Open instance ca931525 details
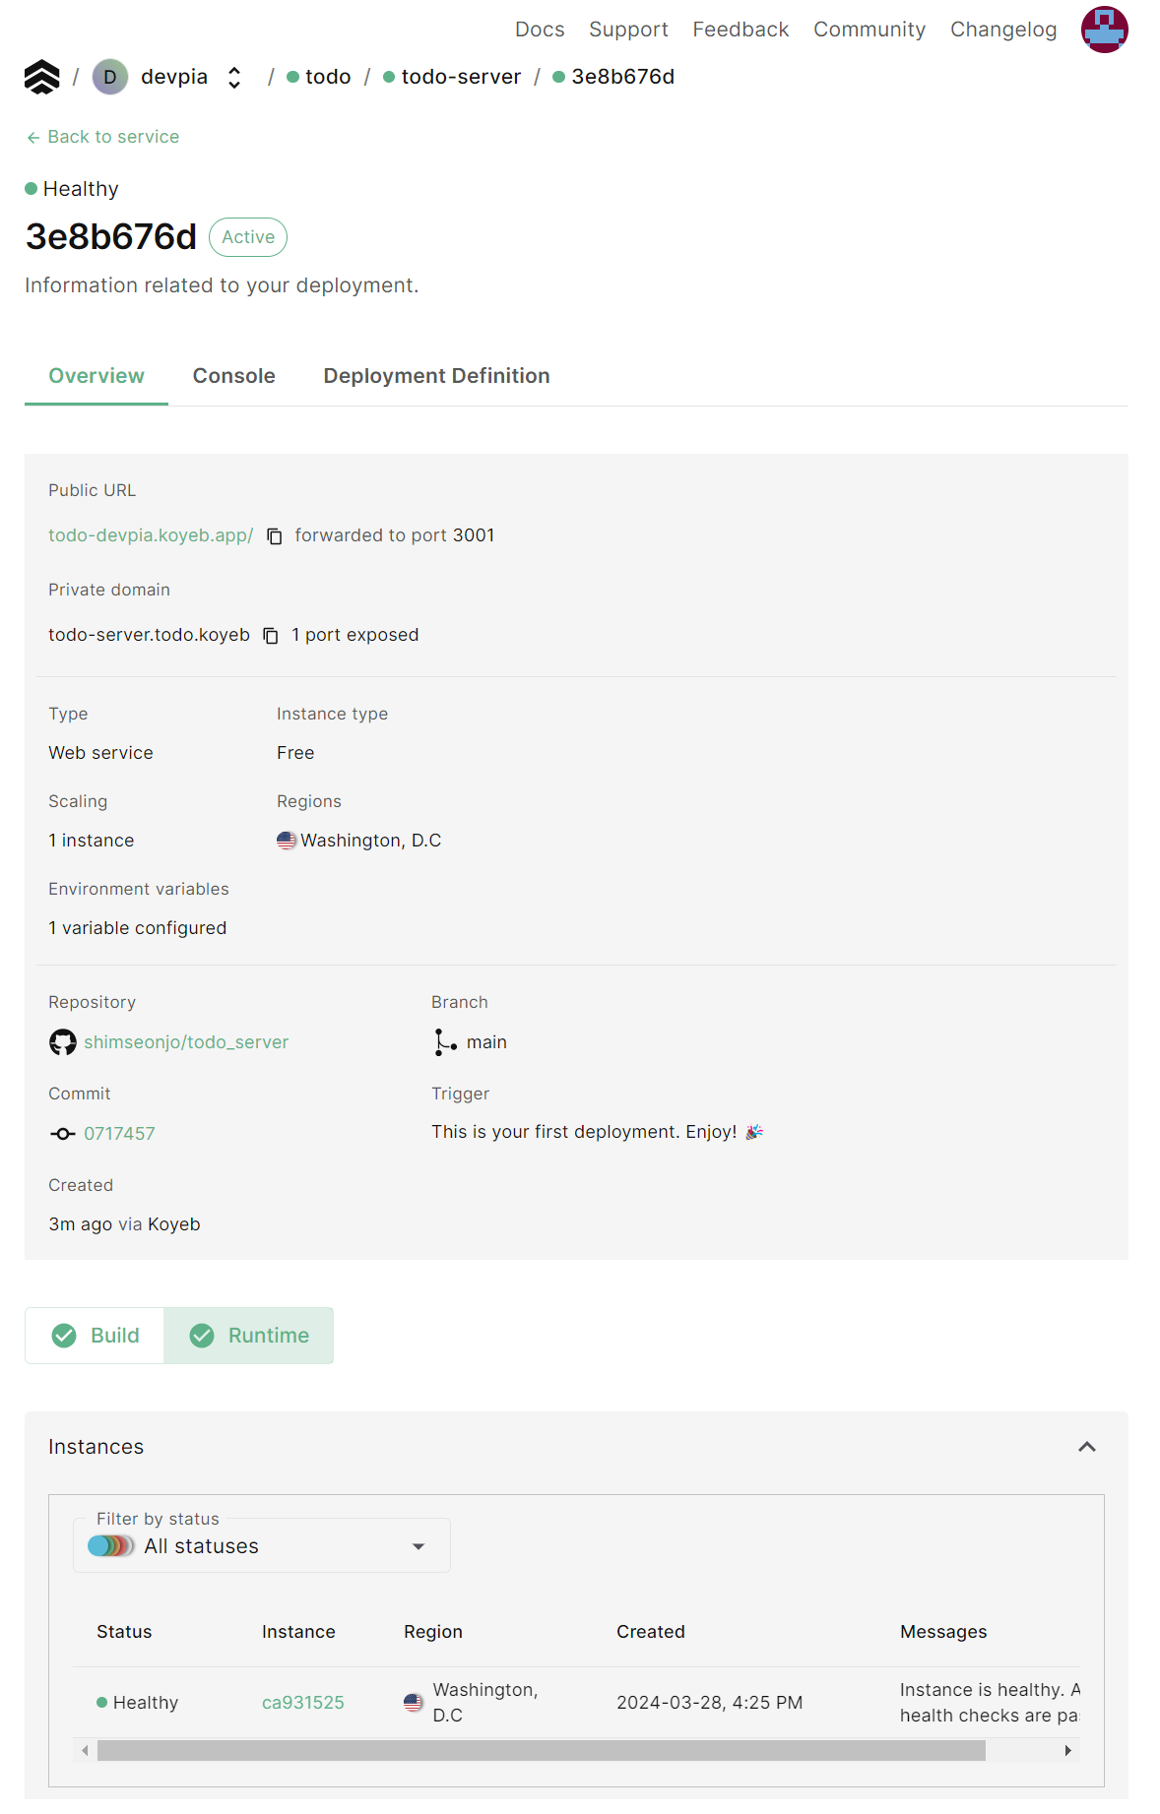 point(302,1703)
